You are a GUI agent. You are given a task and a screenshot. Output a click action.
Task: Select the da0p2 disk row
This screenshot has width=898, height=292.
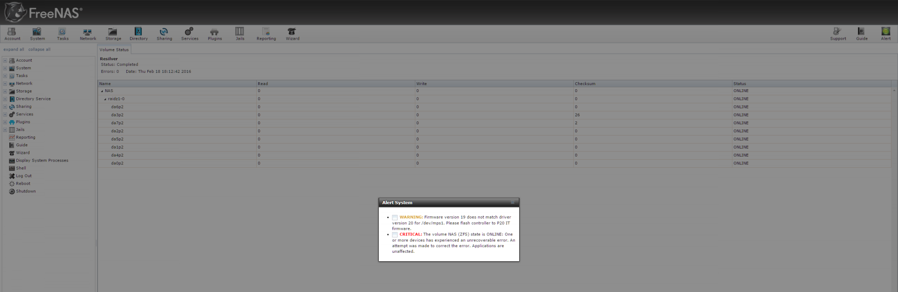pyautogui.click(x=494, y=163)
